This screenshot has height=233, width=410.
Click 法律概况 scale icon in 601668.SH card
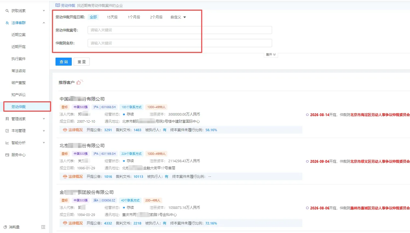(65, 130)
